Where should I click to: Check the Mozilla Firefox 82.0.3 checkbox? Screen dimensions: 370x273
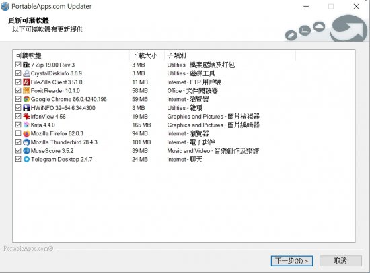(x=18, y=133)
